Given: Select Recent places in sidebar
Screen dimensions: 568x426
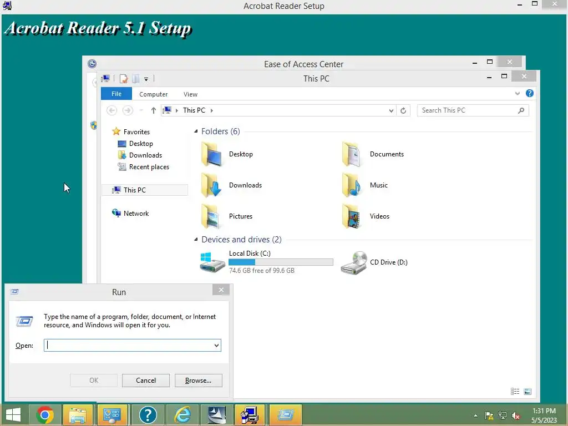Looking at the screenshot, I should point(143,167).
